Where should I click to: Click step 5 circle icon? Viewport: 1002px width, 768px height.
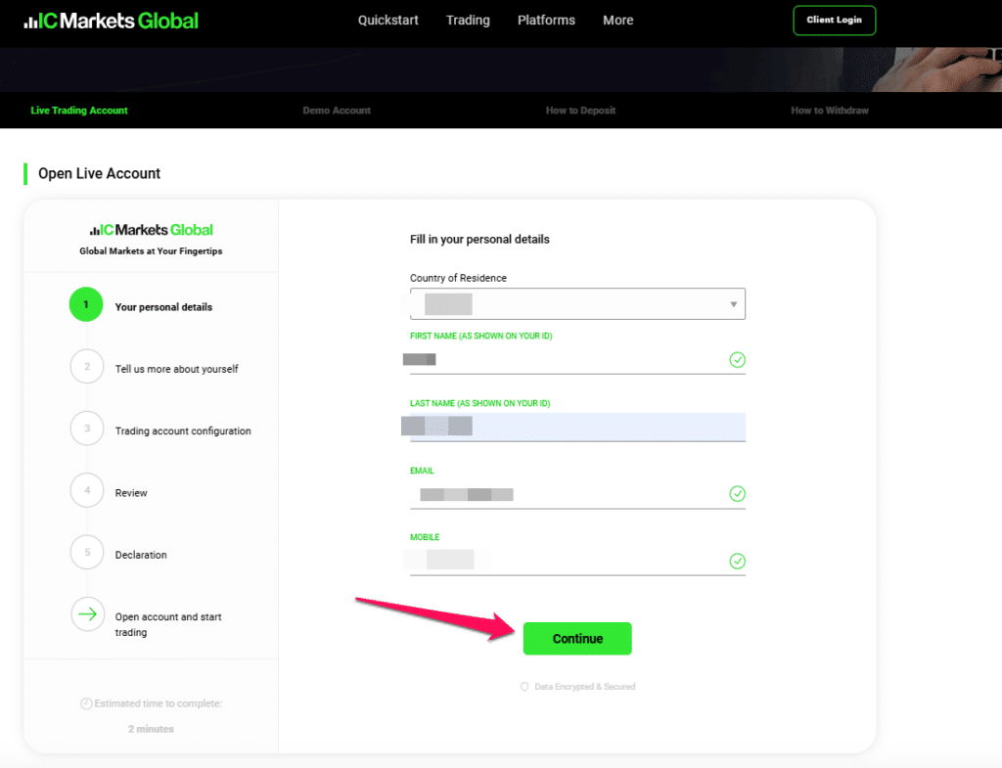(87, 553)
